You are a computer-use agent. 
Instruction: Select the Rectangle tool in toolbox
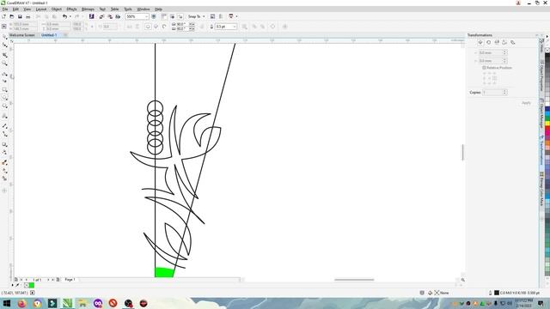pos(4,90)
